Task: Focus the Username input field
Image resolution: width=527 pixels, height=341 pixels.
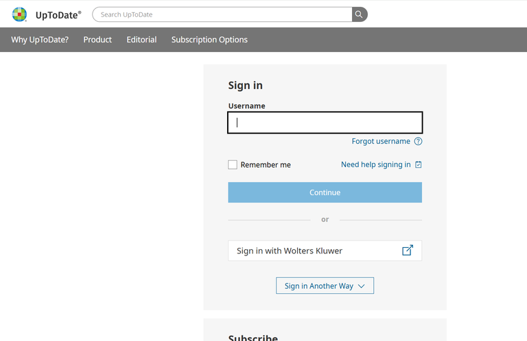Action: tap(325, 123)
